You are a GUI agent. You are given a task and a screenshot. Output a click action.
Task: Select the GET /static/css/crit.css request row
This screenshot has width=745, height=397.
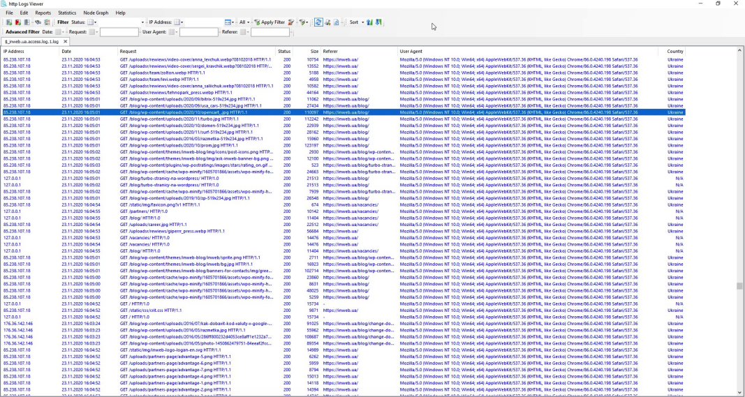(x=343, y=310)
